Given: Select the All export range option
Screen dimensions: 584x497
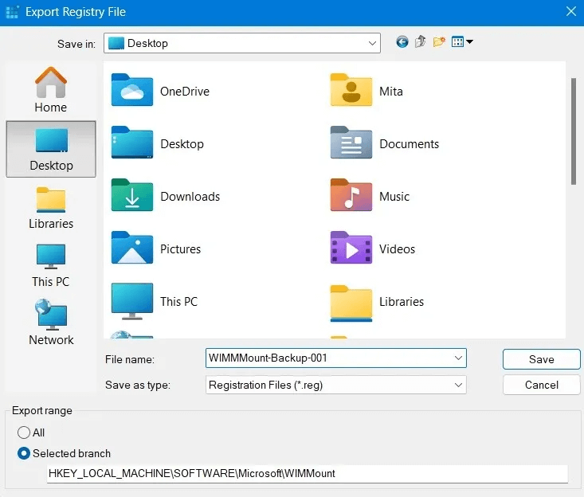Looking at the screenshot, I should point(24,432).
